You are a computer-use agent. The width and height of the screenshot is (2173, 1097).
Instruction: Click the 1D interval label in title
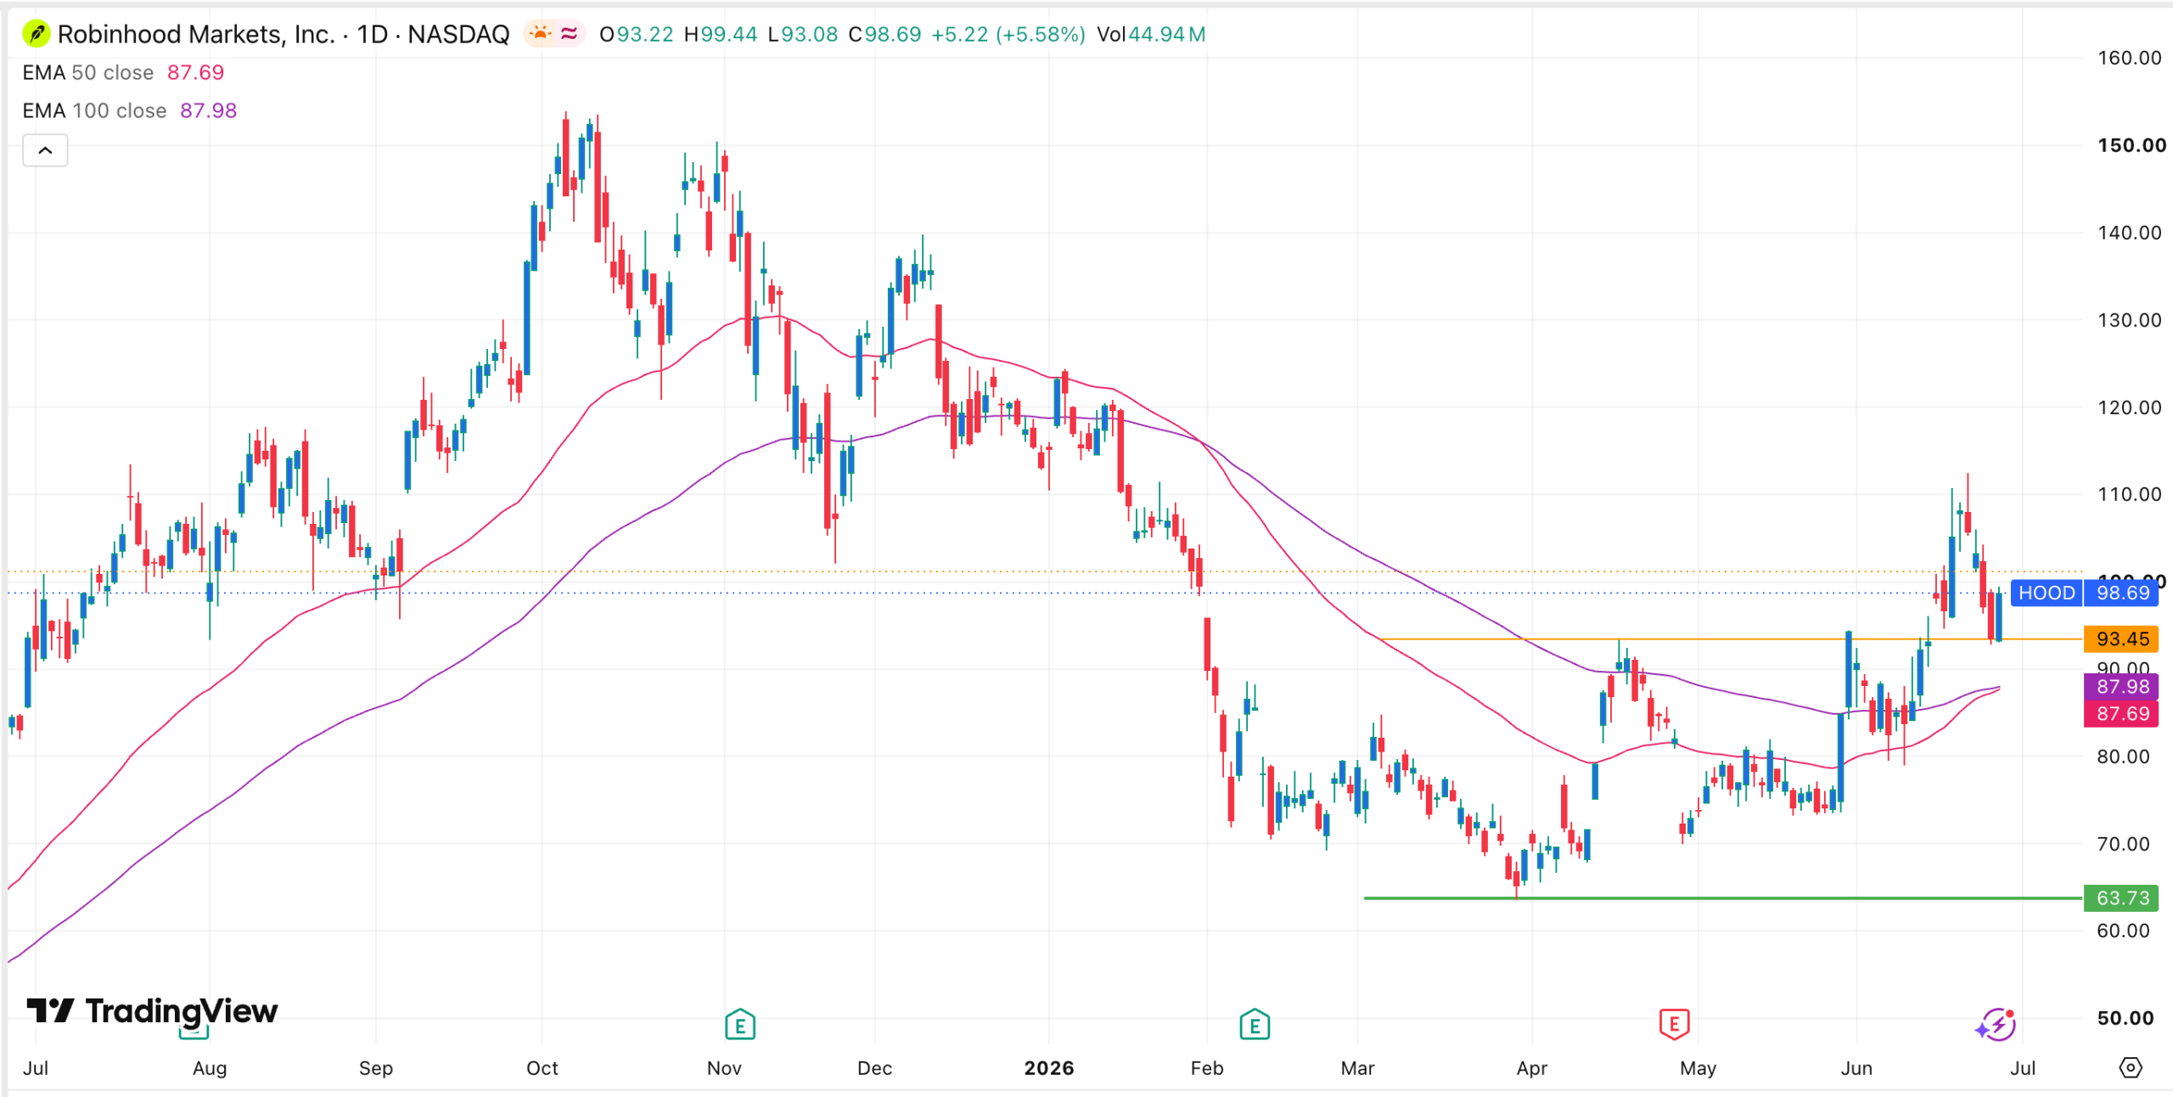click(x=372, y=34)
